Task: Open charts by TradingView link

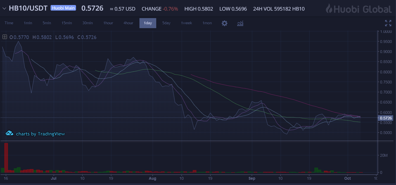Action: pos(40,134)
